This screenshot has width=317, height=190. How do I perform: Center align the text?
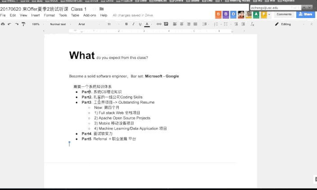click(181, 24)
